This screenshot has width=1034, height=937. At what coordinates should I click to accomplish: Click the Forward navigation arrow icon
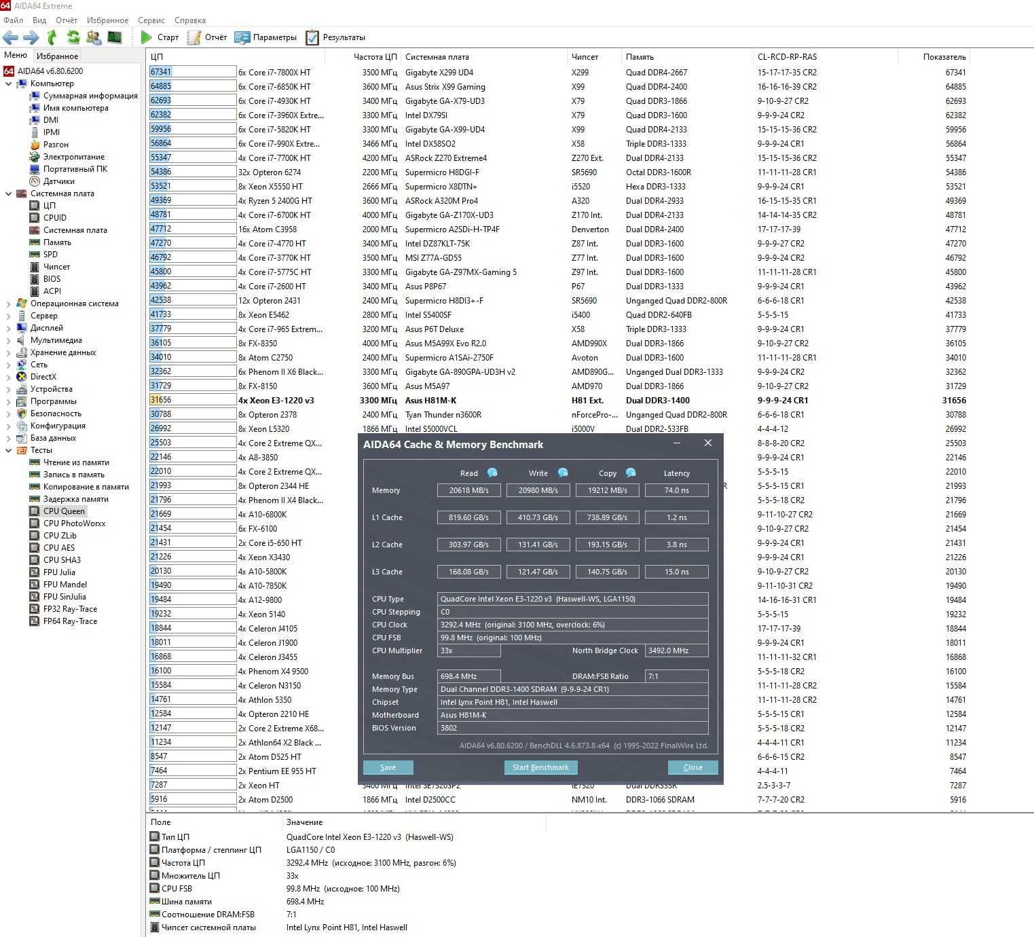coord(31,37)
